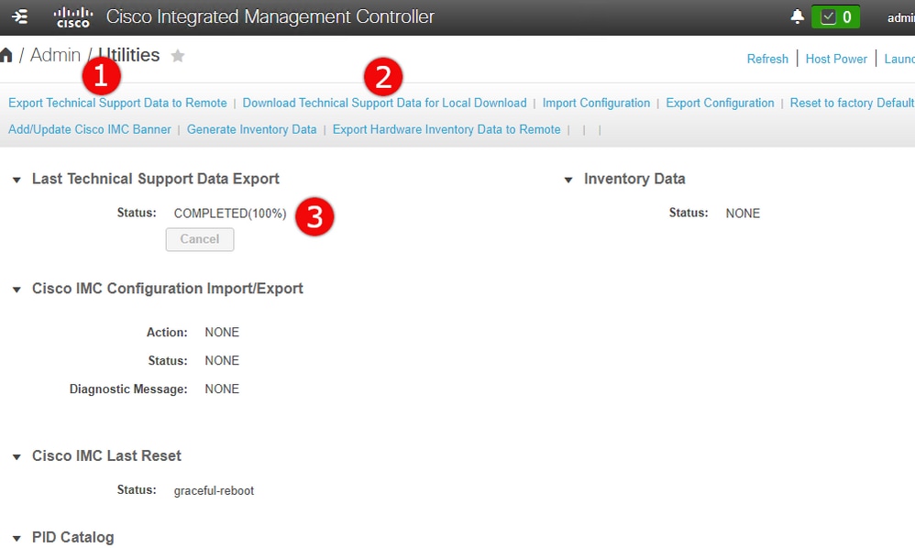Select Inventory Data status NONE value
Image resolution: width=915 pixels, height=548 pixels.
click(x=743, y=214)
